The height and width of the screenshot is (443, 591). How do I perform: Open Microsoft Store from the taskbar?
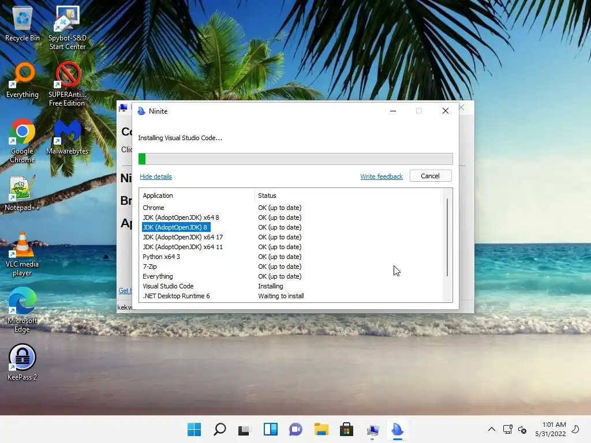click(x=346, y=429)
